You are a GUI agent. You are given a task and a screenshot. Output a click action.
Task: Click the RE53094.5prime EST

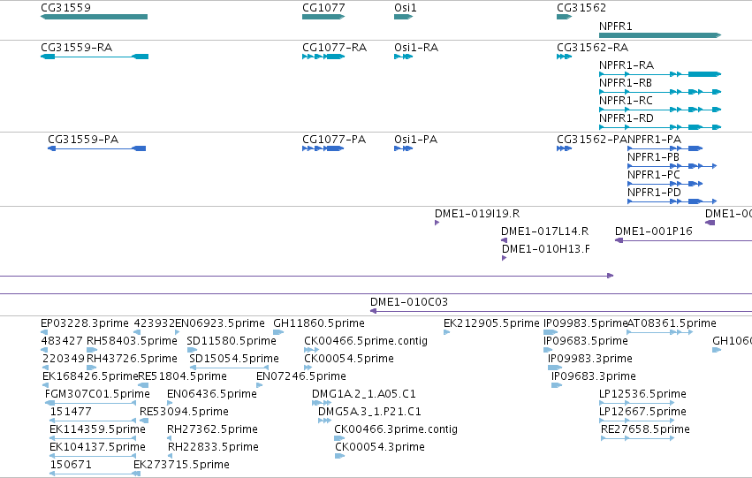click(x=144, y=421)
